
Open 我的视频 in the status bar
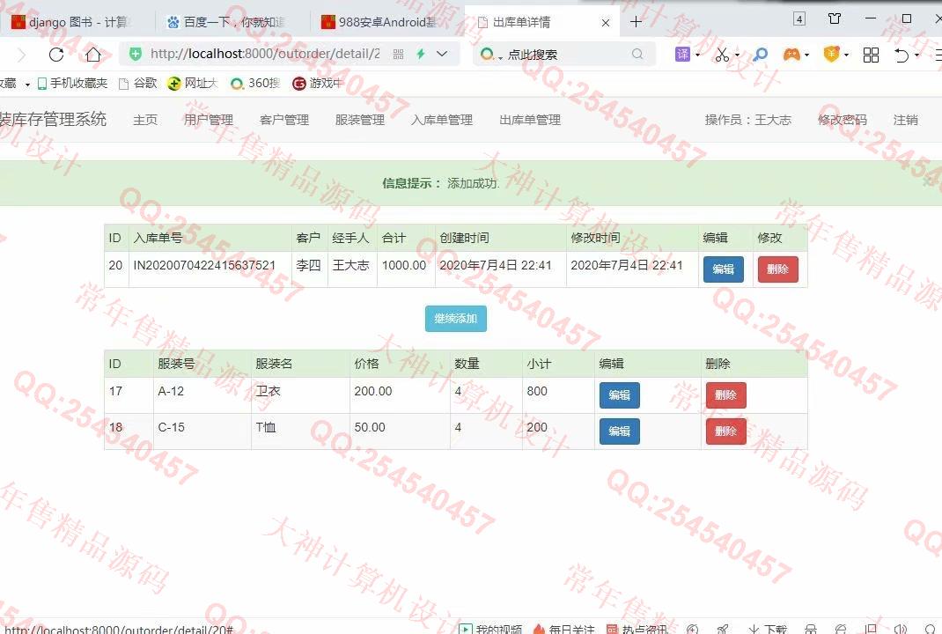491,629
